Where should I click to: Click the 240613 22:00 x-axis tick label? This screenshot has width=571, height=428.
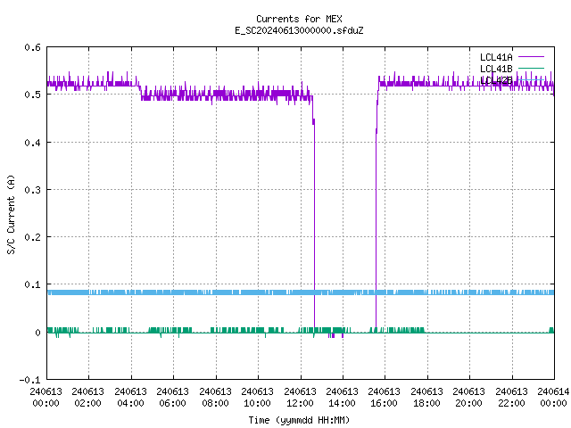click(x=511, y=397)
